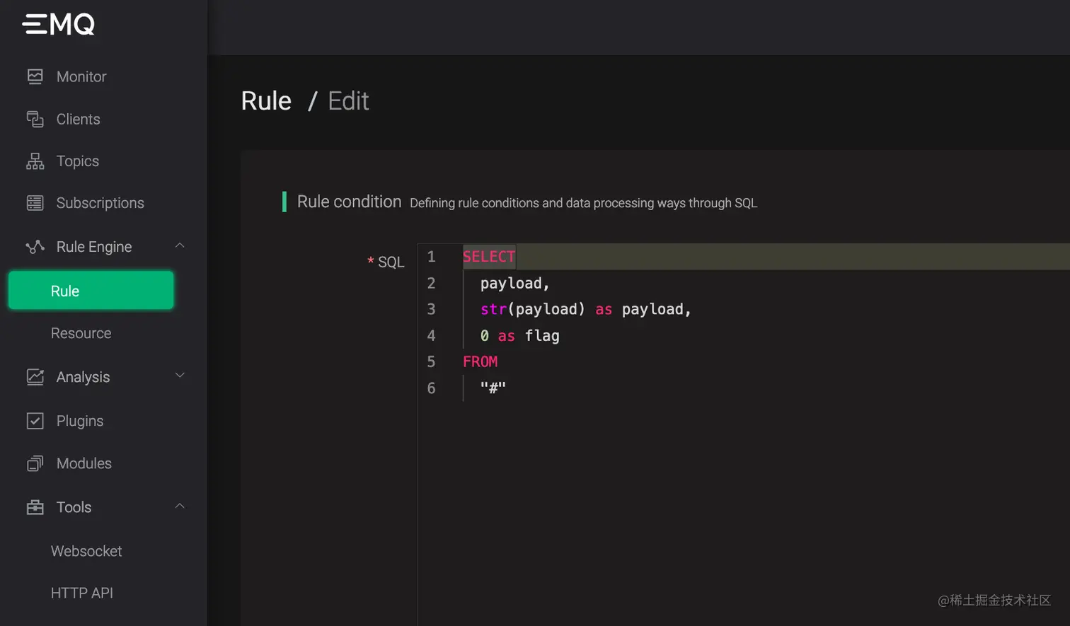Expand the Analysis menu chevron
1070x626 pixels.
point(180,376)
